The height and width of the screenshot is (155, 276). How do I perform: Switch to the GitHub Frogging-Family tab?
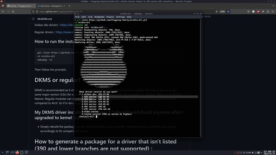tap(21, 6)
